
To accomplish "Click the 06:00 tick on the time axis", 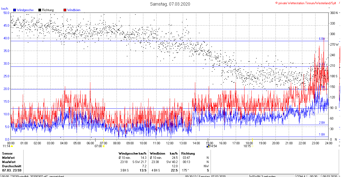I will [x=90, y=143].
